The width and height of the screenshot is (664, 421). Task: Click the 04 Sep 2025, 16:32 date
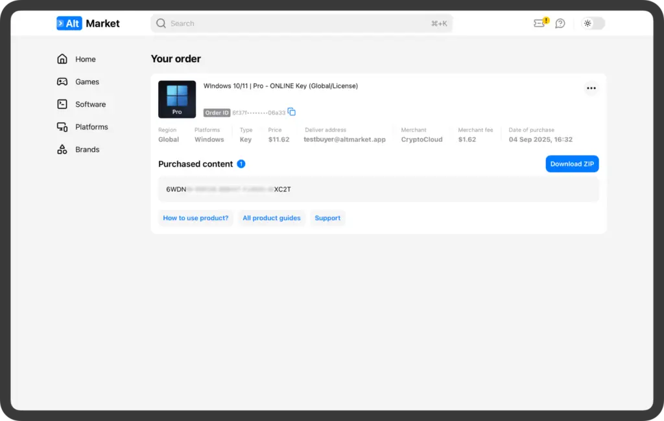pos(540,139)
